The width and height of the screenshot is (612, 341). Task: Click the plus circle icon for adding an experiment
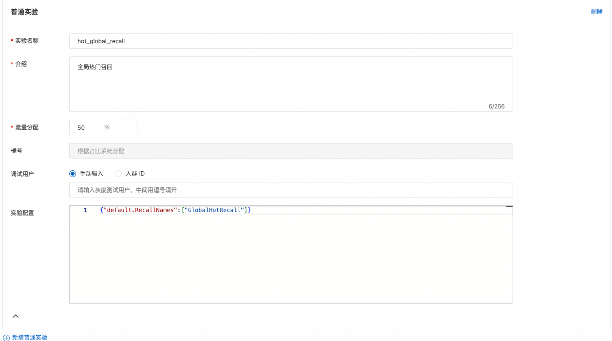(x=6, y=338)
